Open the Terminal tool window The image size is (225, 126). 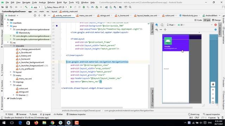[21, 114]
